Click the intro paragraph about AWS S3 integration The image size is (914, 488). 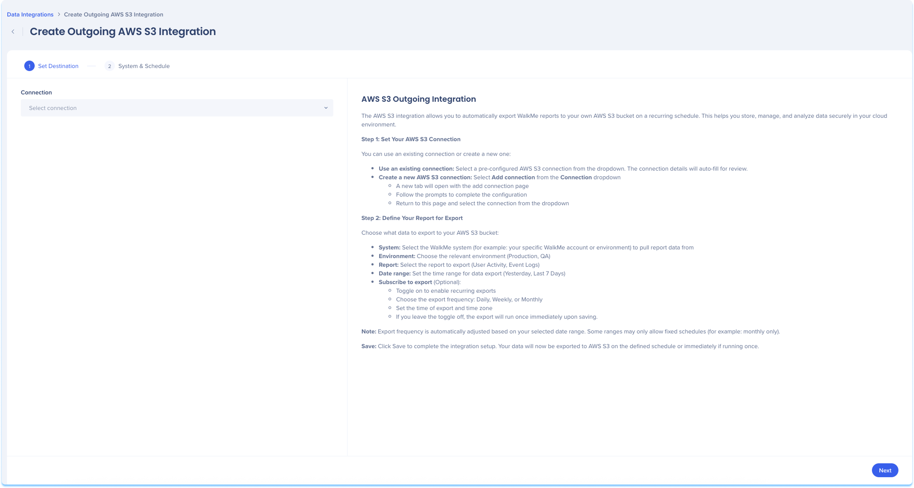tap(624, 120)
